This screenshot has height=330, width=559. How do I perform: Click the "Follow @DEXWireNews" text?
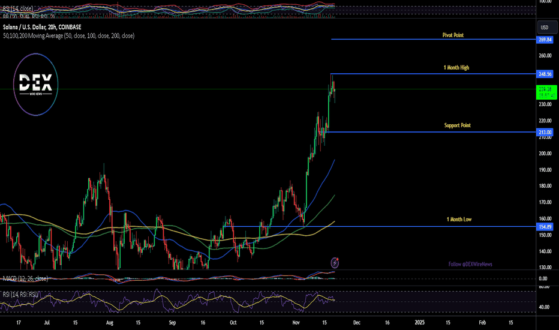(470, 265)
